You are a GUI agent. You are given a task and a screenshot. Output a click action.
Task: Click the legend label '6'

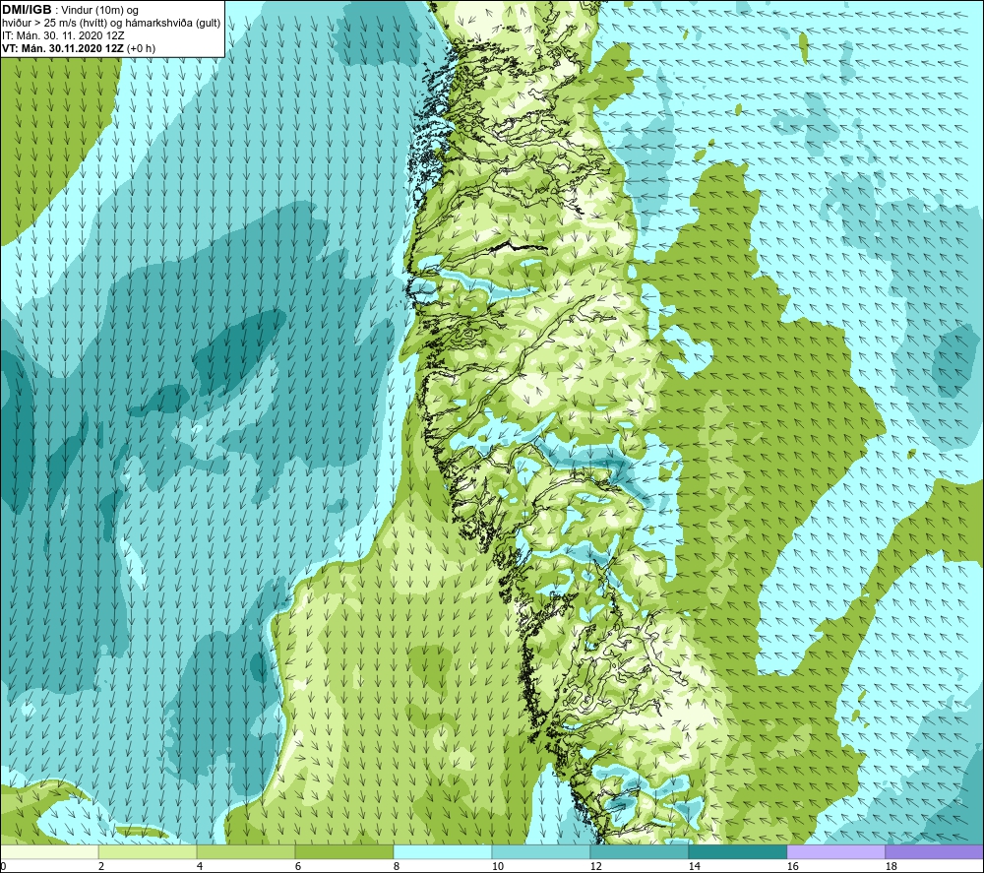298,866
